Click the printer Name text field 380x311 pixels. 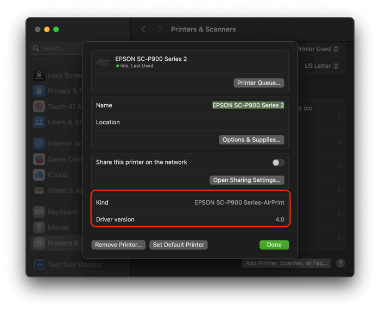tap(248, 105)
